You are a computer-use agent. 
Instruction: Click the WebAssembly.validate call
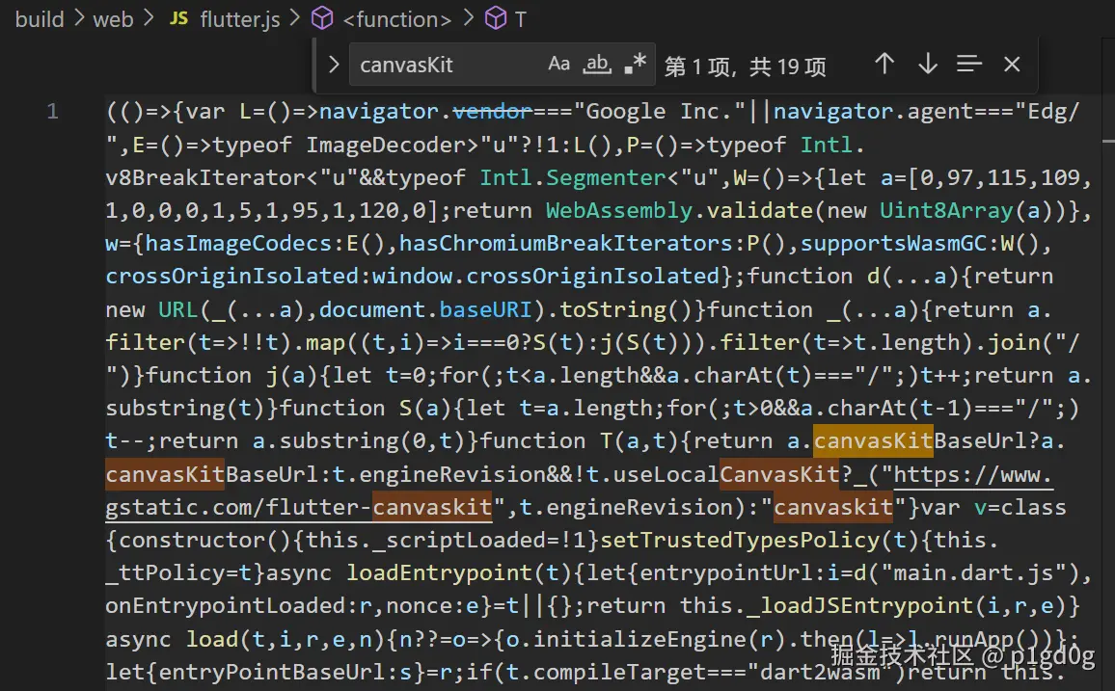click(679, 211)
